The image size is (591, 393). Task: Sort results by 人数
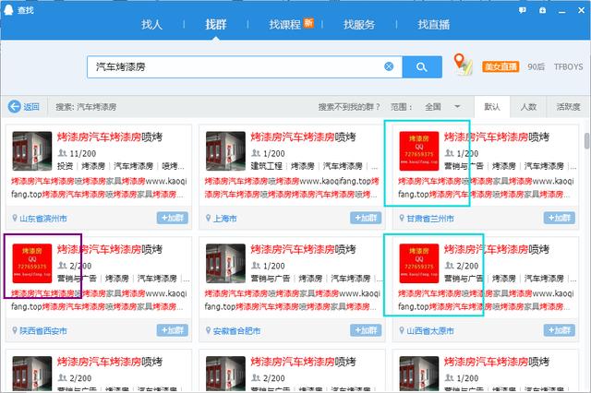point(528,107)
